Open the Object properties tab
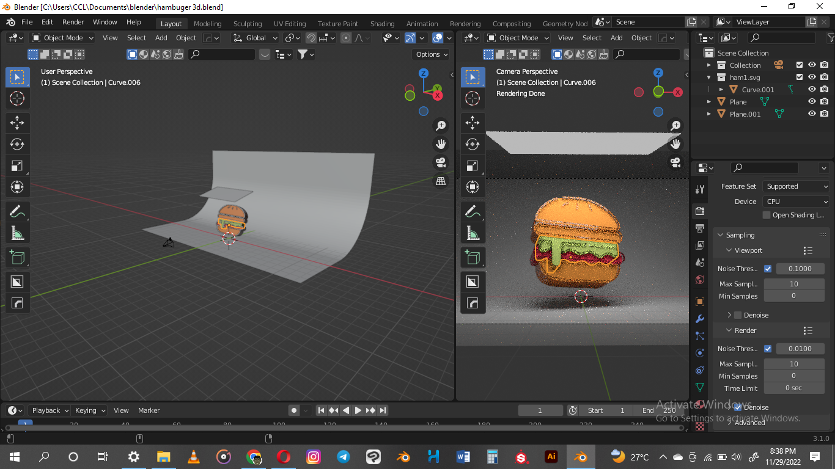This screenshot has width=835, height=469. (x=700, y=302)
